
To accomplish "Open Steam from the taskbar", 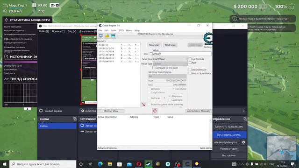I will coord(149,164).
